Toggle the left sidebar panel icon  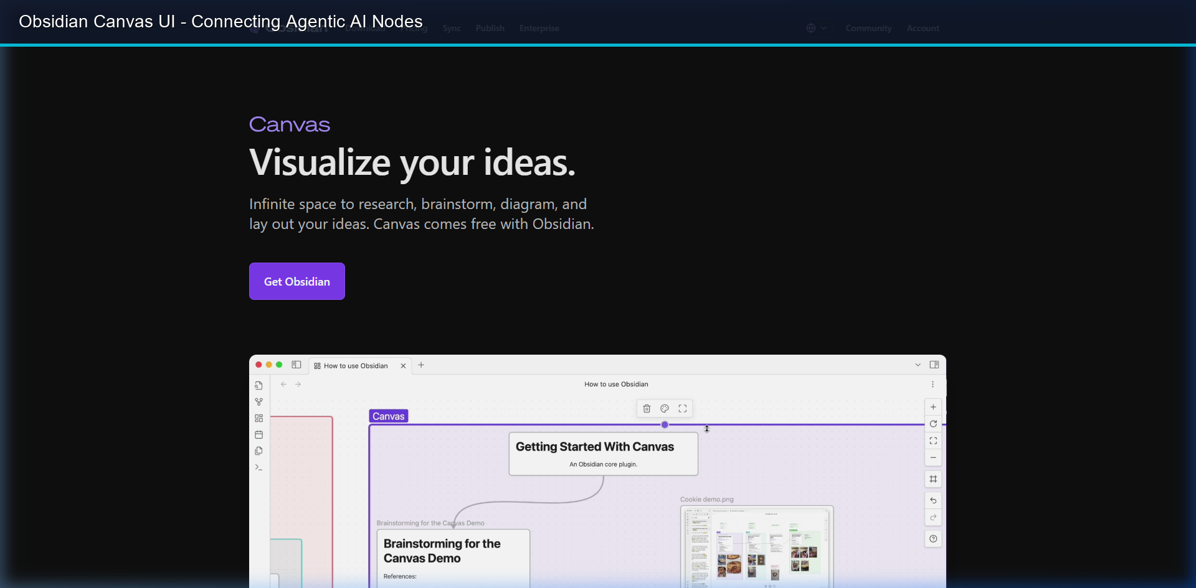point(297,365)
